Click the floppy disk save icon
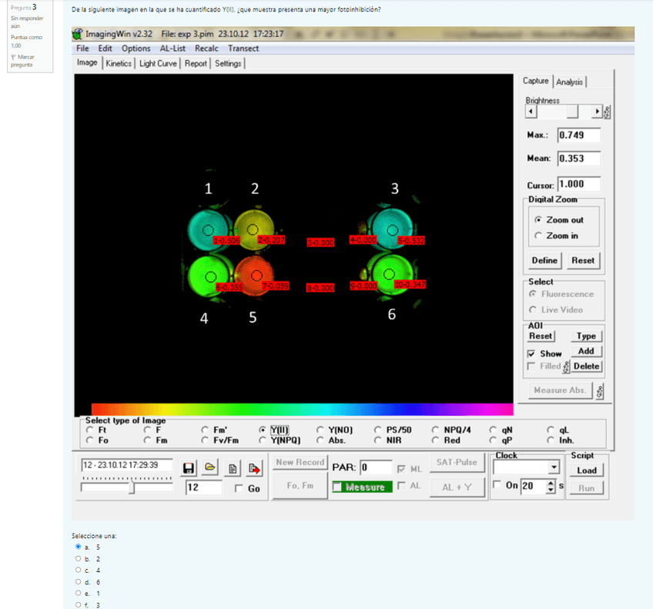 pyautogui.click(x=189, y=467)
